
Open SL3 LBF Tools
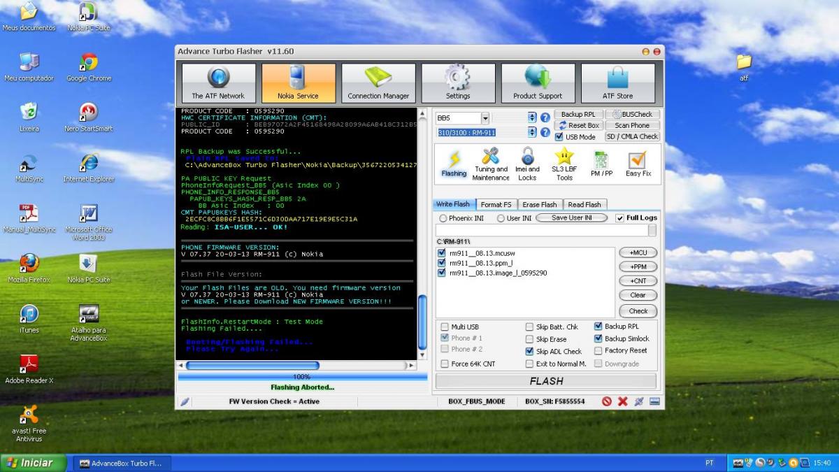pyautogui.click(x=564, y=164)
